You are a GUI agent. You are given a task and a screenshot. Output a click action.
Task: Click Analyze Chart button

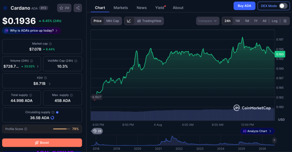pyautogui.click(x=257, y=131)
